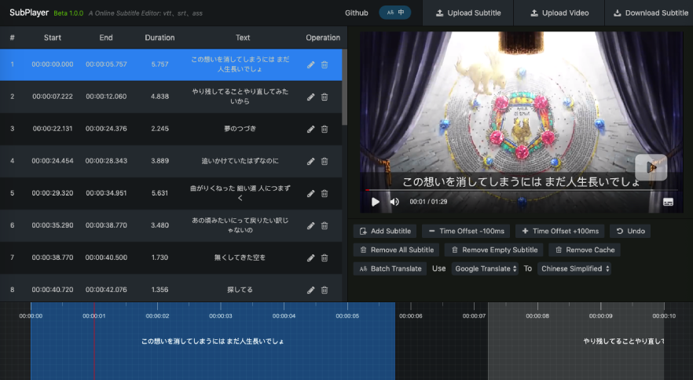The image size is (693, 380).
Task: Open the Github link
Action: 356,13
